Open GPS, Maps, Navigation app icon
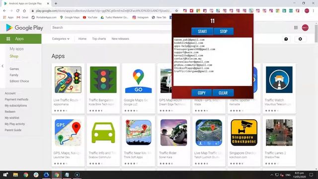 (x=68, y=133)
